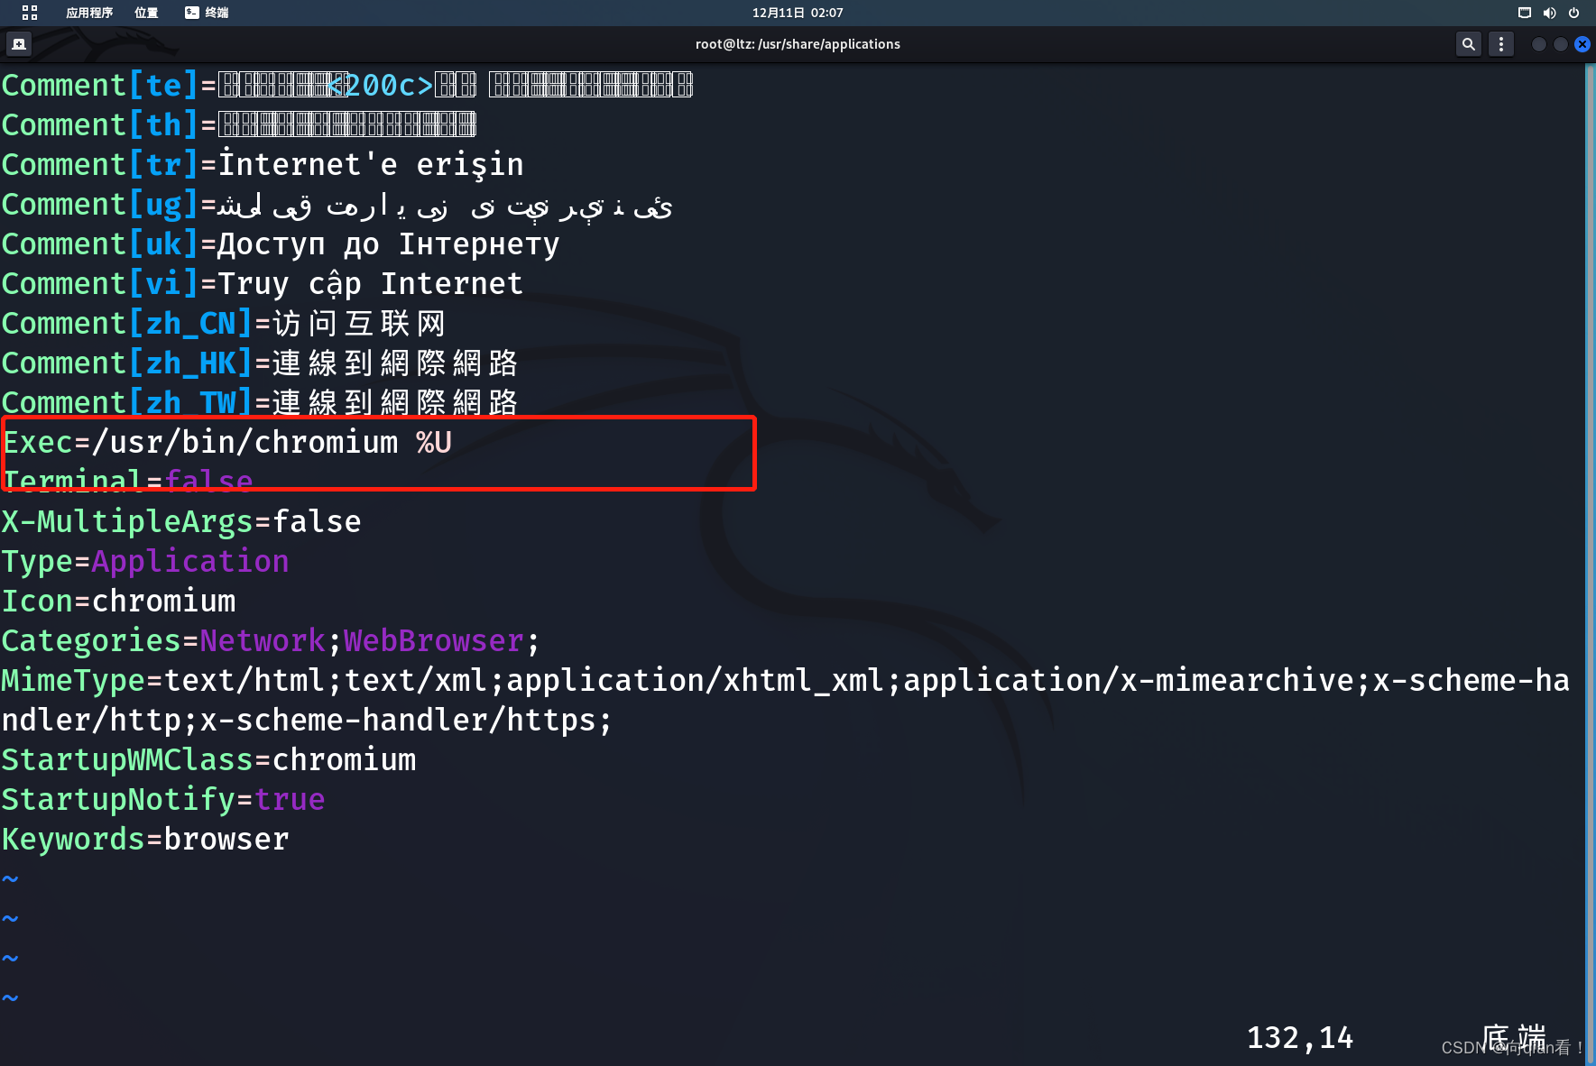
Task: Click the window title root@ltz: /usr/share/applications
Action: (x=798, y=44)
